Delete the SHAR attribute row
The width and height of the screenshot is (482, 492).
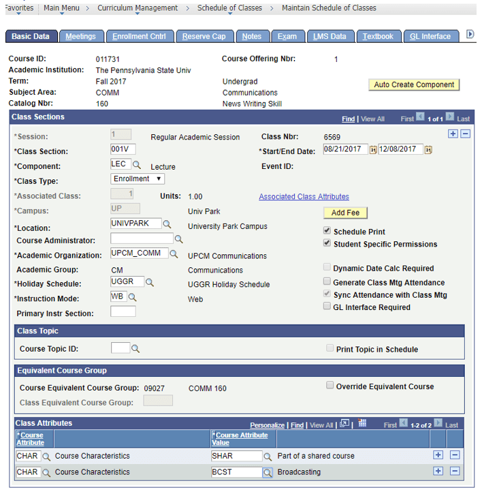click(x=455, y=455)
